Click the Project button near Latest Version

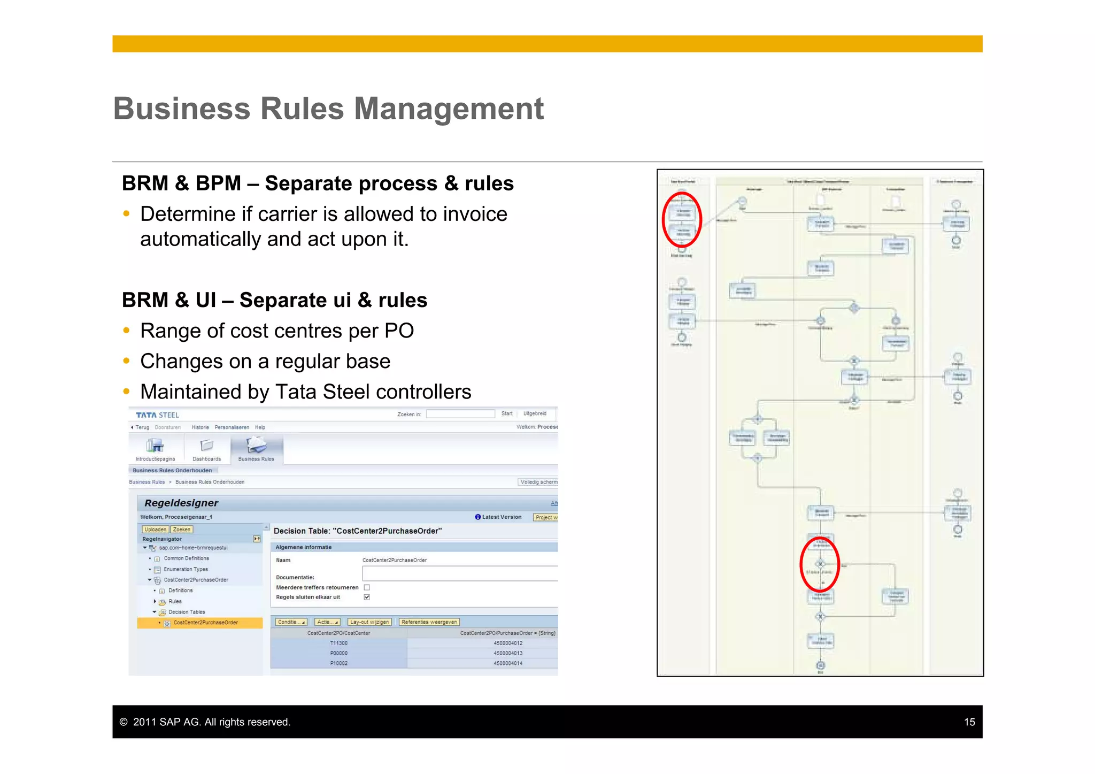545,517
